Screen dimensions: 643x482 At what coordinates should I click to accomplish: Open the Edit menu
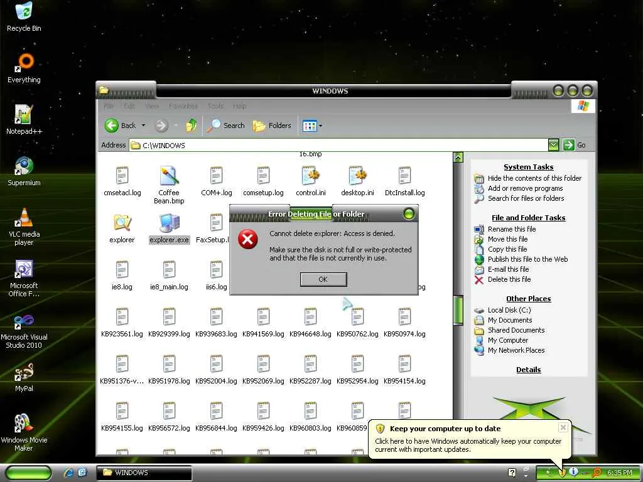tap(129, 106)
